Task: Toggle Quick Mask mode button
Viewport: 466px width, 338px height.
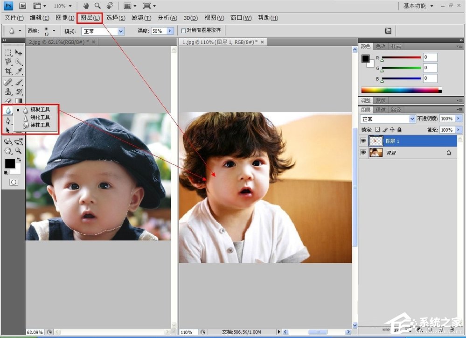Action: click(x=14, y=182)
